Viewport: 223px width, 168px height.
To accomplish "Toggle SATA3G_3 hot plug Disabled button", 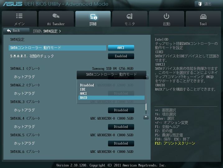I will (121, 110).
